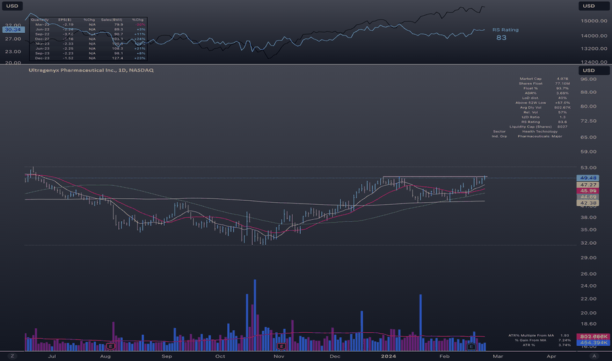Image resolution: width=612 pixels, height=361 pixels.
Task: Click the Liquidity Cap (Shares) value 8027
Action: point(562,127)
